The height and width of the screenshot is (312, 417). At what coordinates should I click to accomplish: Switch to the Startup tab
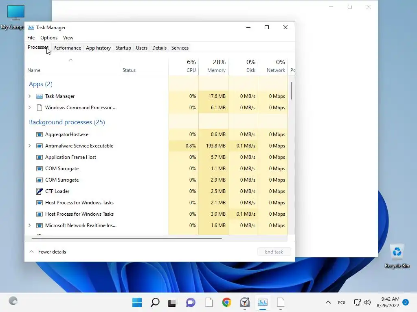[x=123, y=48]
